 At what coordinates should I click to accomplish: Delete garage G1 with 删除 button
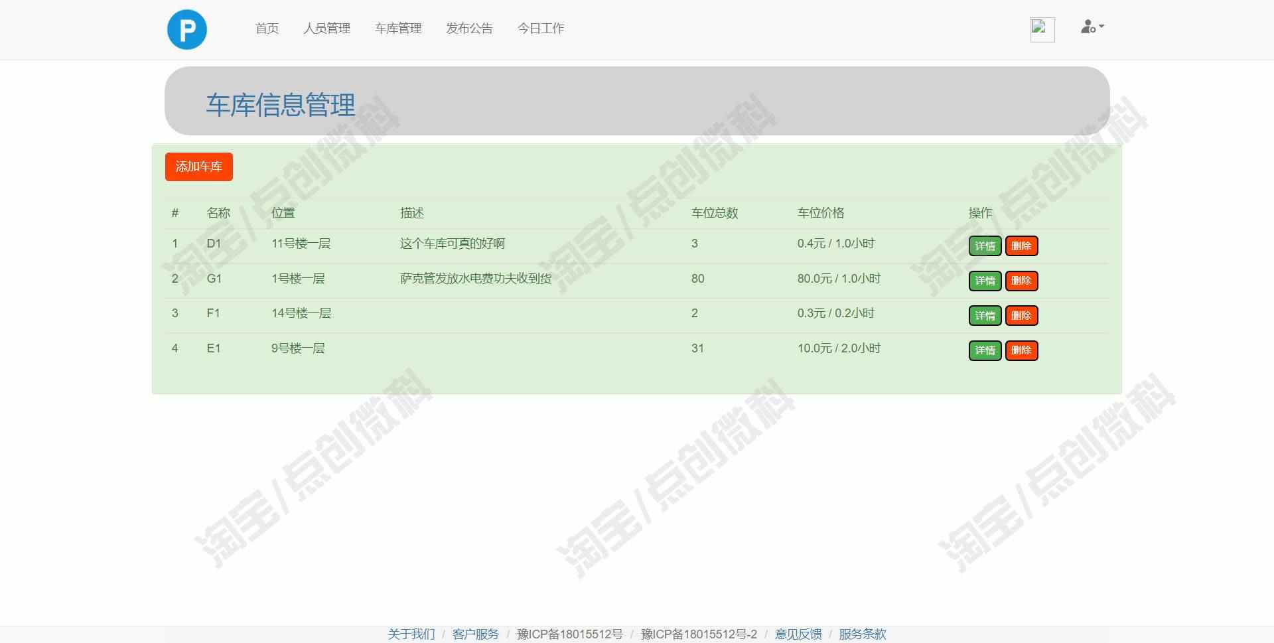click(x=1022, y=281)
